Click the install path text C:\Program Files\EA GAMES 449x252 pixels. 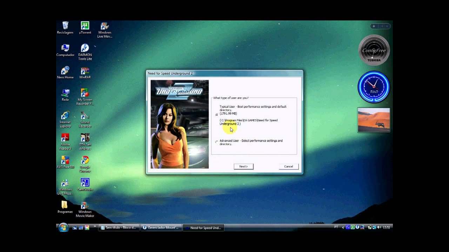click(248, 122)
